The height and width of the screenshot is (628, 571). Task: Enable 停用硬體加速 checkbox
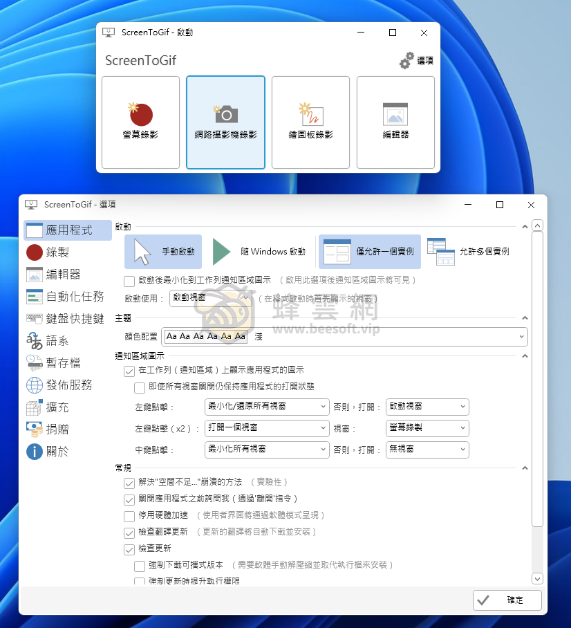click(x=129, y=516)
